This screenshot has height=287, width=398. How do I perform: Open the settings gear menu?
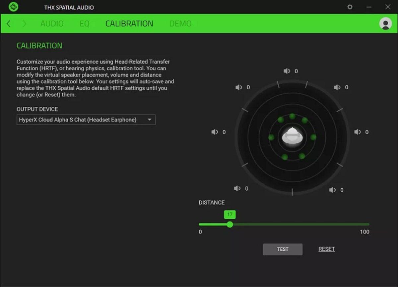tap(350, 7)
